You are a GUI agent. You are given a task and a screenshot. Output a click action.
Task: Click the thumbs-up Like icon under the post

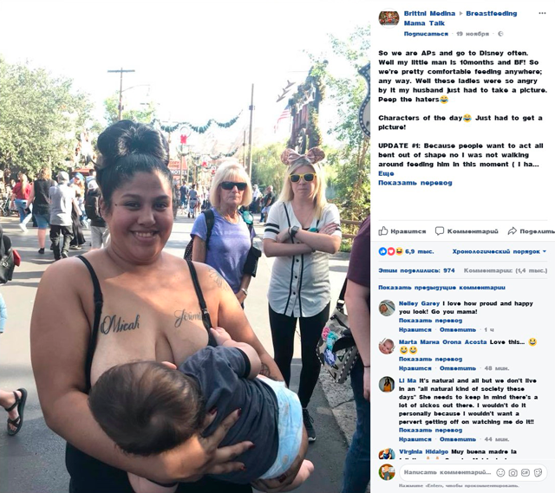(x=383, y=231)
